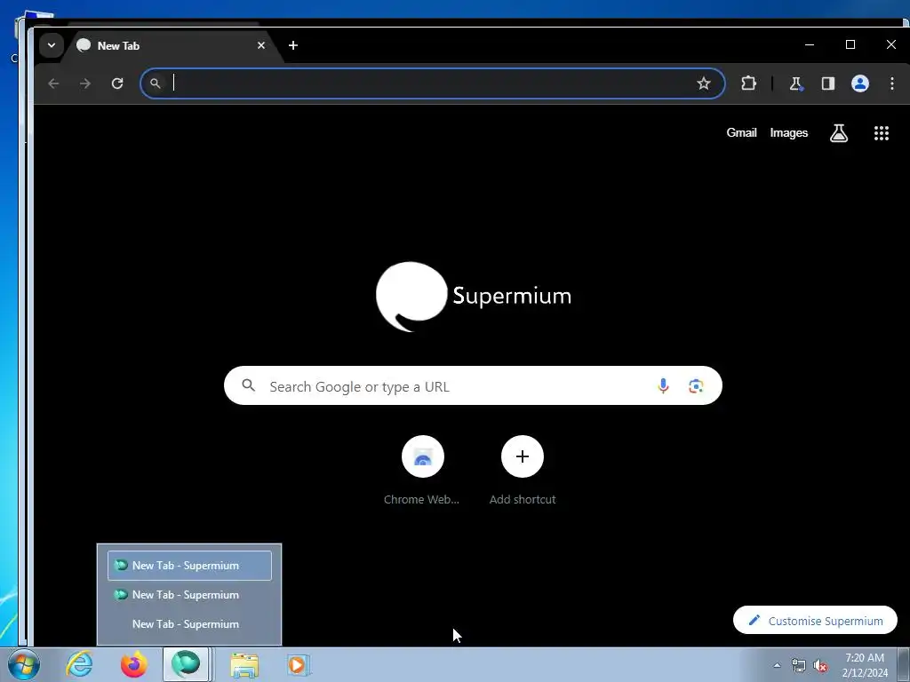The width and height of the screenshot is (910, 682).
Task: Reload the page
Action: click(x=117, y=83)
